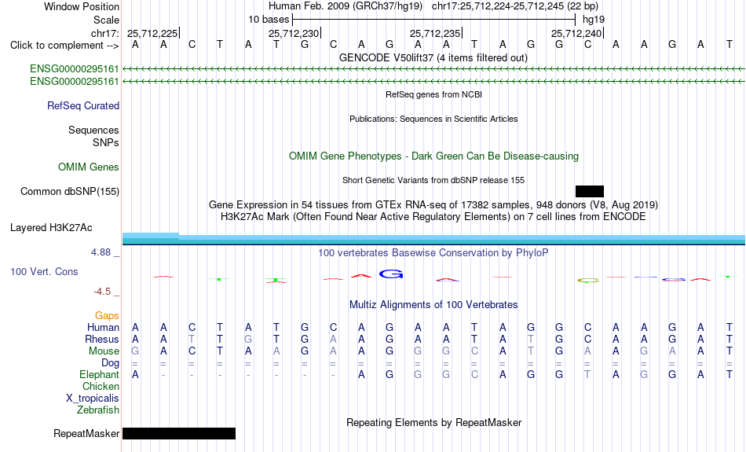Click the hg19 label beside scale bar
Viewport: 746px width, 452px height.
(594, 20)
